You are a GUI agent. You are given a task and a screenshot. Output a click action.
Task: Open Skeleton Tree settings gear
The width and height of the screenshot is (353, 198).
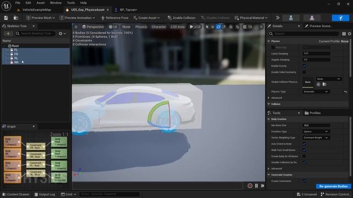pyautogui.click(x=62, y=34)
